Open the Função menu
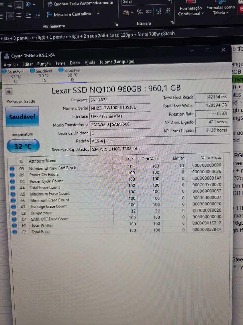This screenshot has width=243, height=325. pyautogui.click(x=44, y=64)
